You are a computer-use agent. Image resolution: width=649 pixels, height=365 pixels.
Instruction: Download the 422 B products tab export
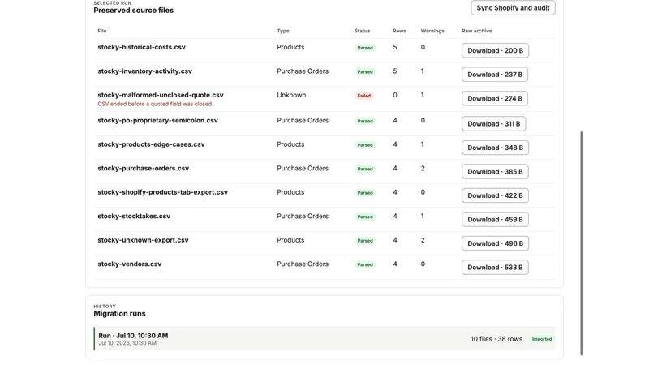[x=495, y=195]
